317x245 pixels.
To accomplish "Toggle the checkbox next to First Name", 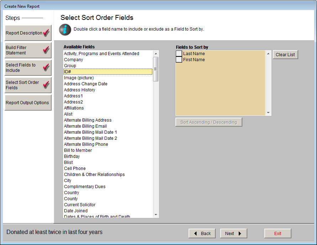I will [x=179, y=60].
